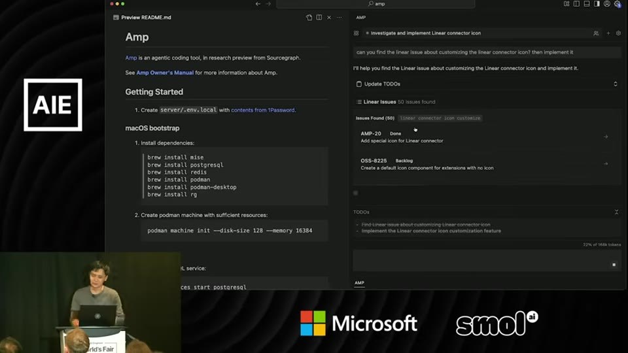
Task: Open Amp settings gear icon
Action: click(618, 33)
